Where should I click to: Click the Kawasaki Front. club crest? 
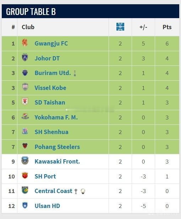coord(25,161)
